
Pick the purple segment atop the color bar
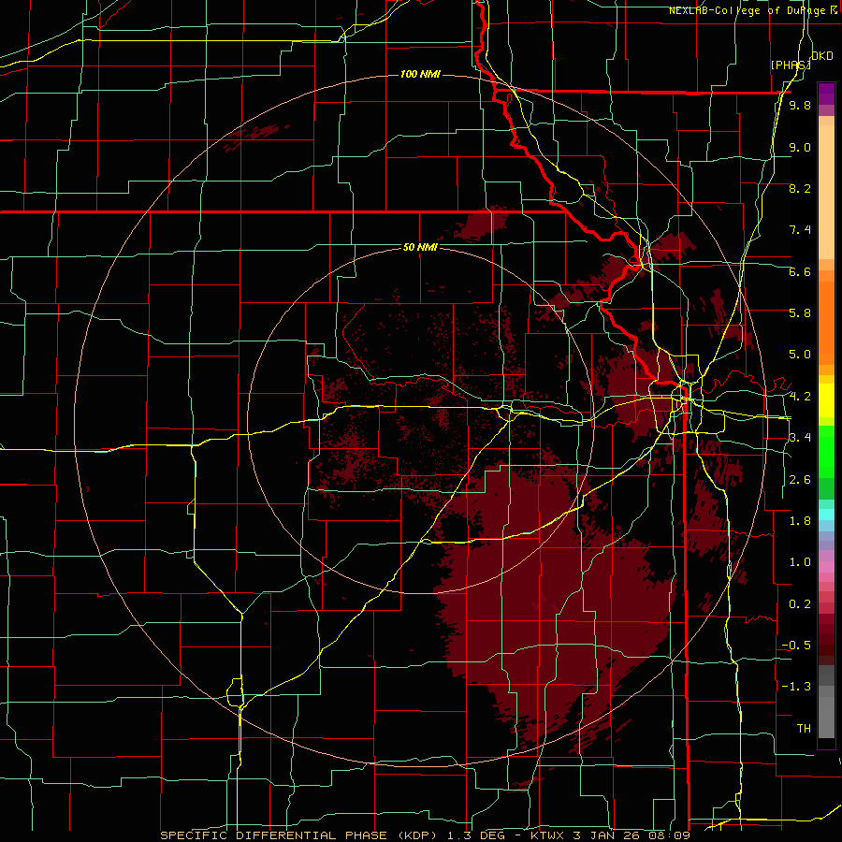(826, 94)
